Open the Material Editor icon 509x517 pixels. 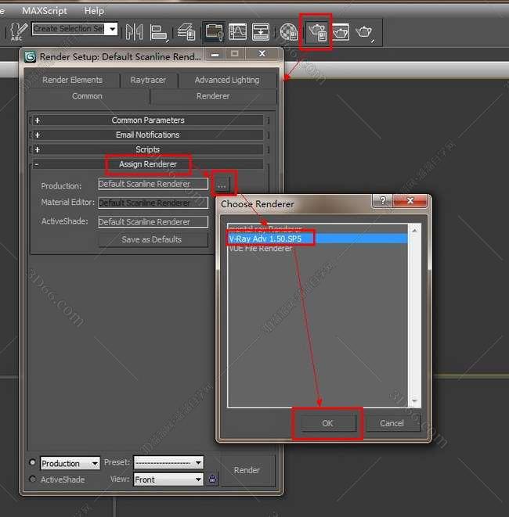tap(289, 31)
